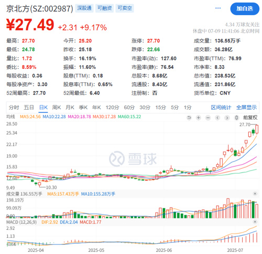This screenshot has height=254, width=262.
Task: Open 全屏显示 fullscreen display link
Action: [246, 107]
